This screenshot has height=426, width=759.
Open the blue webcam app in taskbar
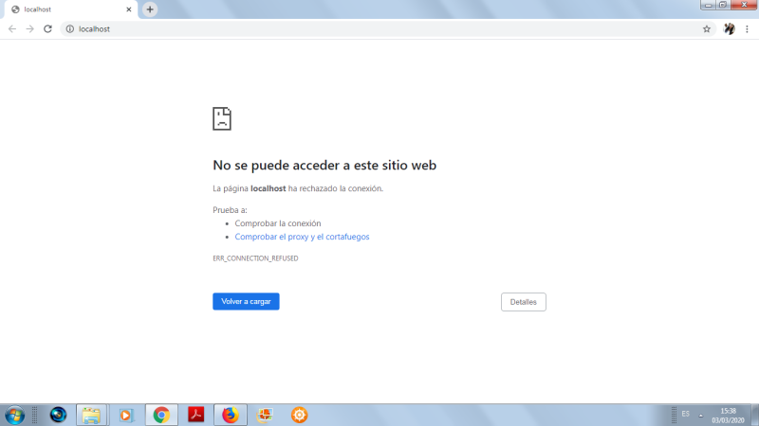pyautogui.click(x=58, y=415)
